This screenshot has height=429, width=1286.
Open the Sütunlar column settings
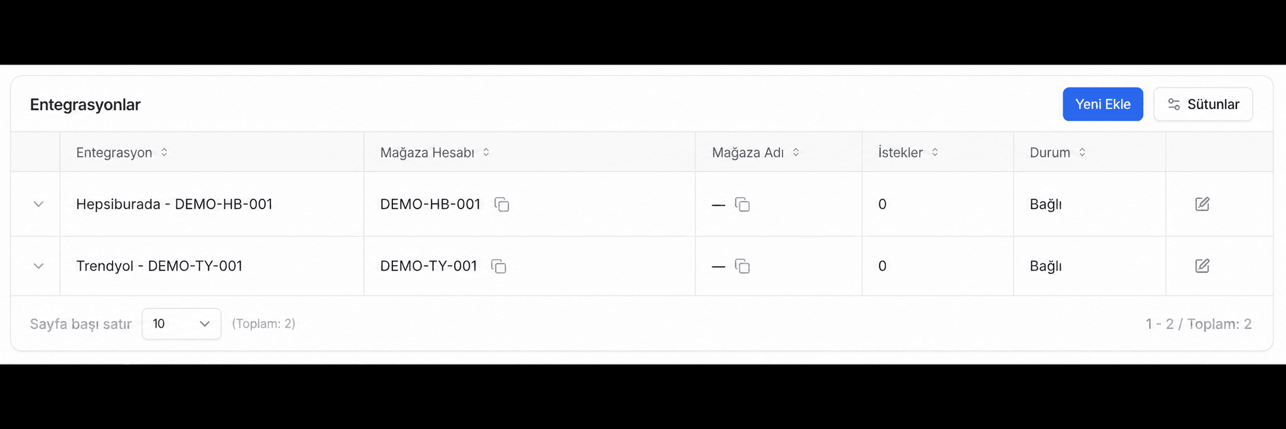[x=1203, y=104]
